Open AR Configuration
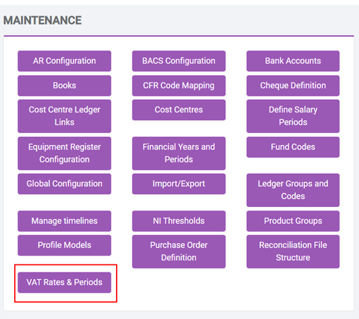 coord(64,61)
